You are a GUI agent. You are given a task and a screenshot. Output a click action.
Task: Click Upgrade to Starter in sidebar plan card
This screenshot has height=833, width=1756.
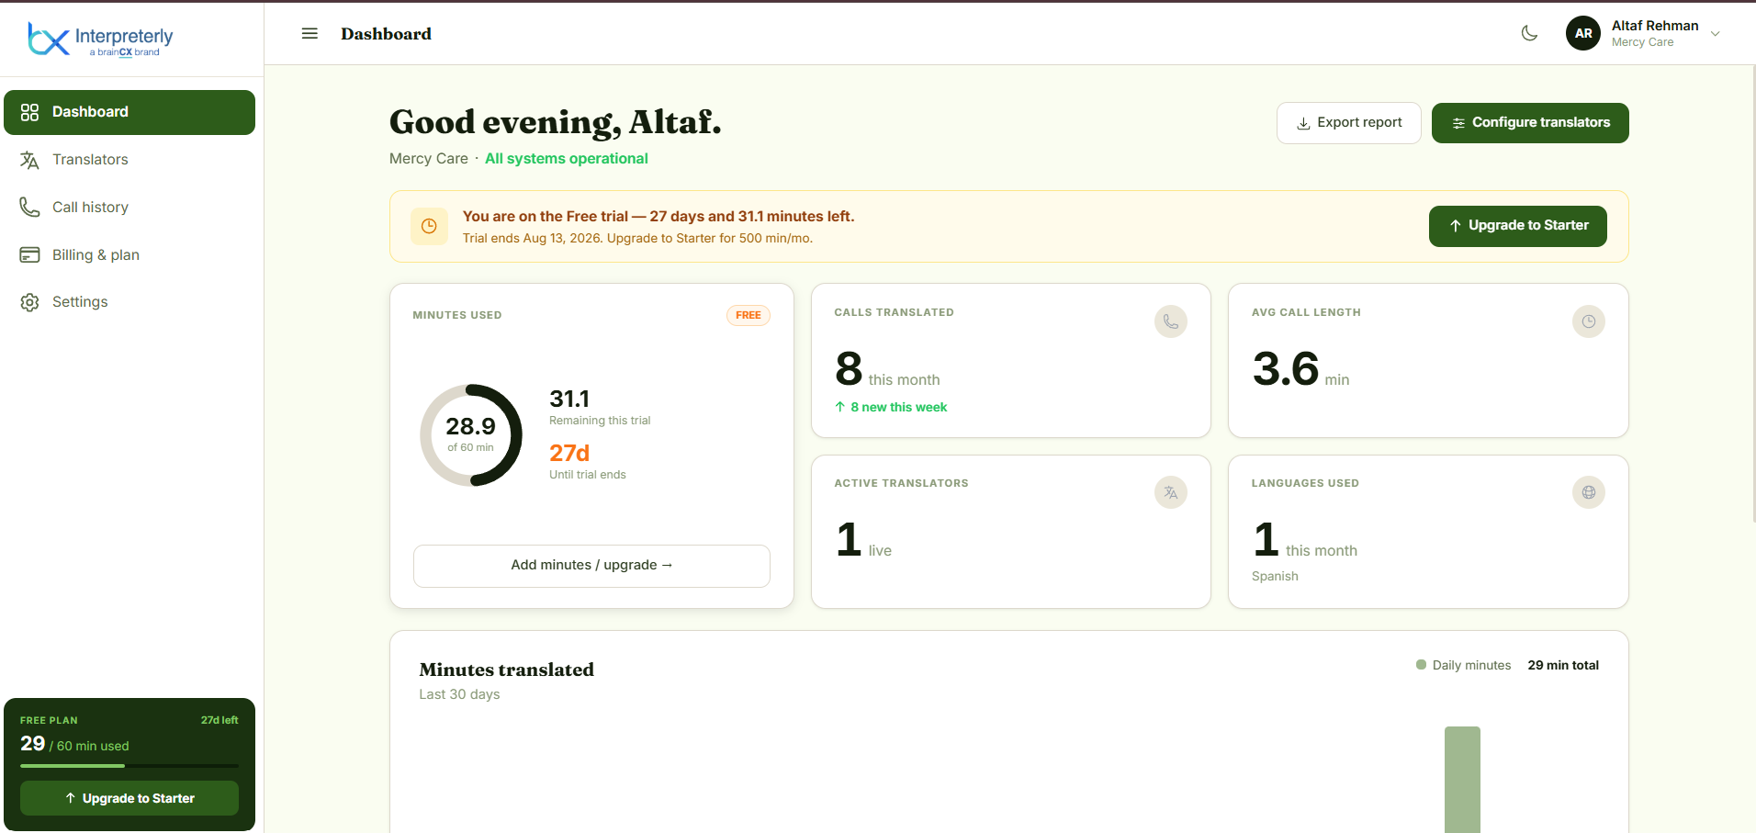pos(129,798)
